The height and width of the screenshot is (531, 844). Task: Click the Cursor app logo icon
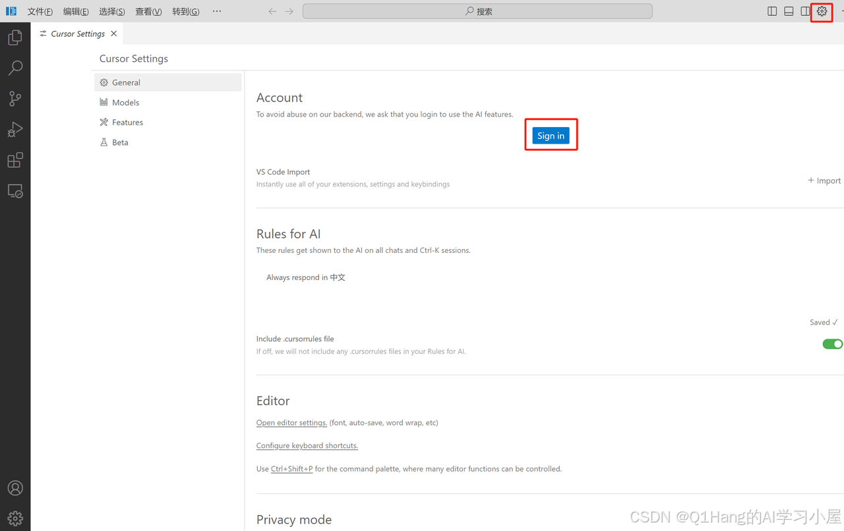click(x=11, y=11)
